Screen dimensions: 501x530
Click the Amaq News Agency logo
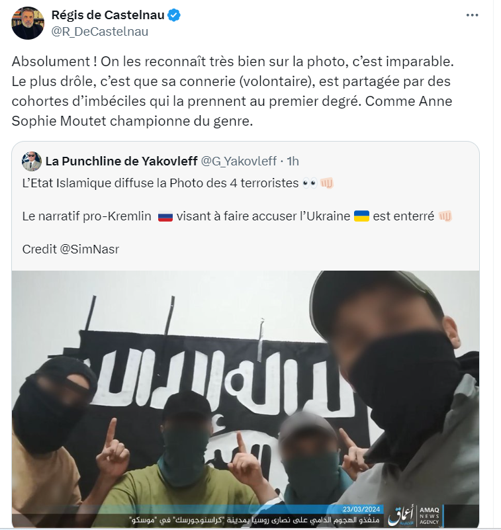point(416,516)
